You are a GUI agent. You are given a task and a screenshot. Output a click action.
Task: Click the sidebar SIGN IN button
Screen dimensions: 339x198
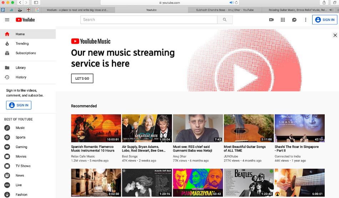pos(19,105)
